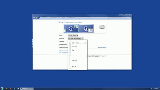The height and width of the screenshot is (90, 160).
Task: Choose 1280 × 720 resolution
Action: [74, 60]
